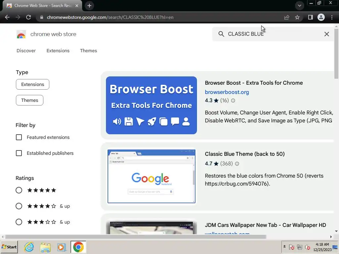Open the Chrome profile avatar
Image resolution: width=339 pixels, height=254 pixels.
click(x=321, y=17)
